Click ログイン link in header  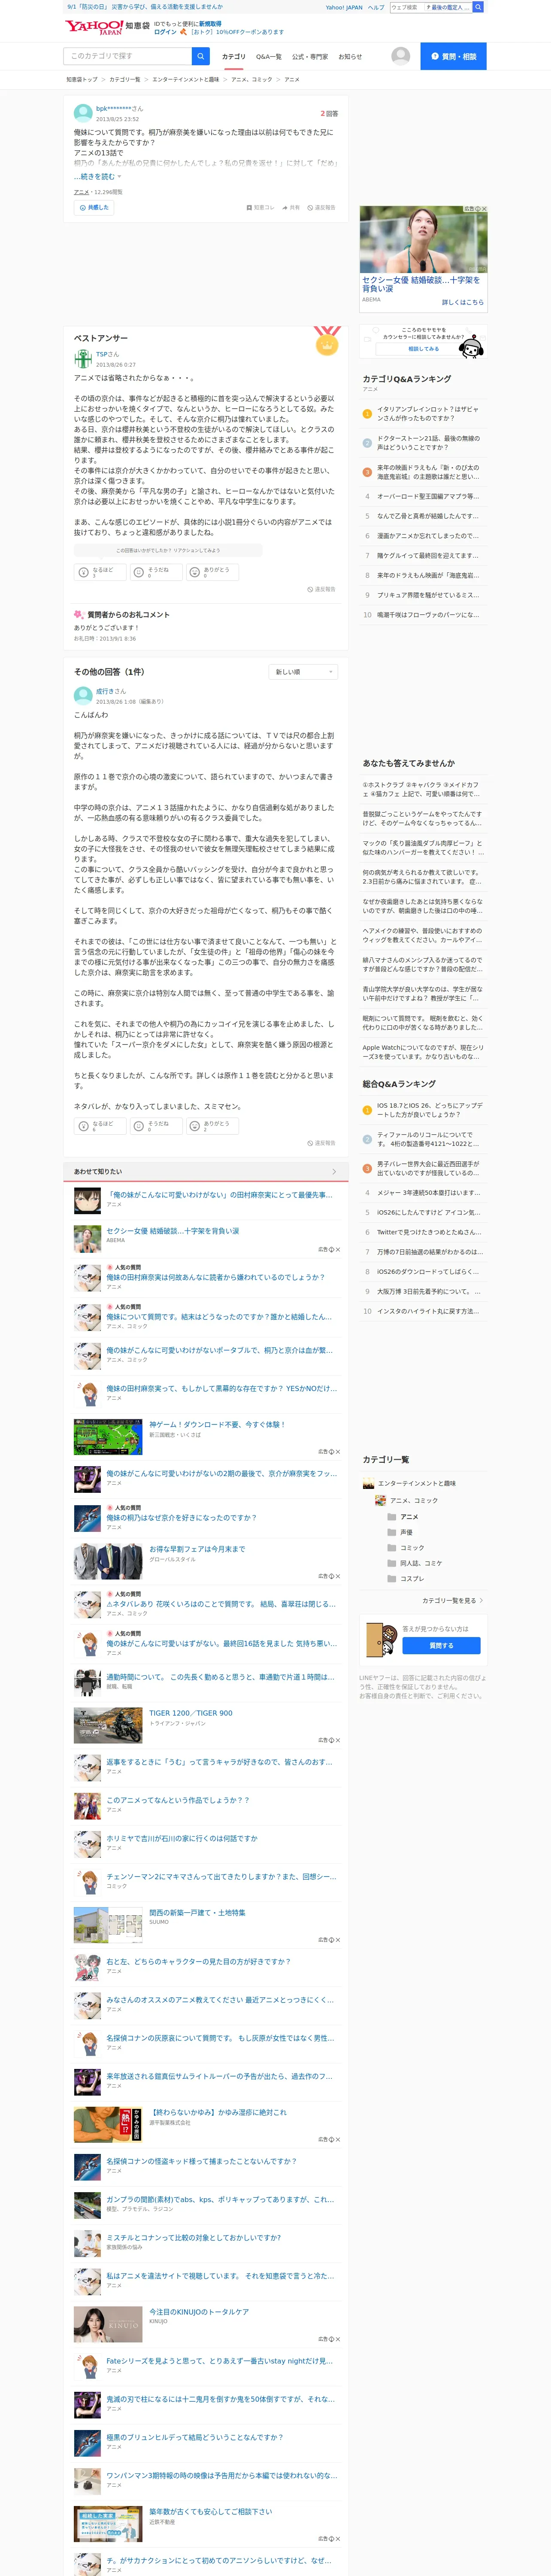165,32
